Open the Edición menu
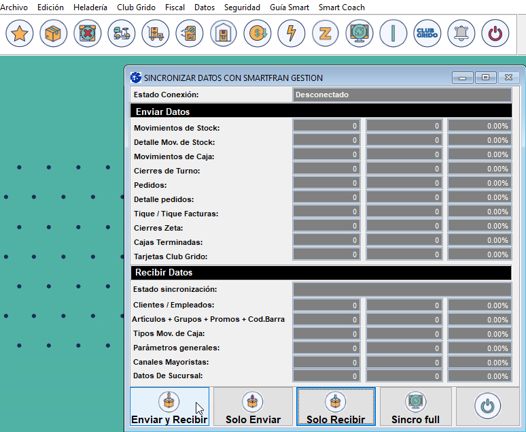This screenshot has width=526, height=432. (x=51, y=7)
